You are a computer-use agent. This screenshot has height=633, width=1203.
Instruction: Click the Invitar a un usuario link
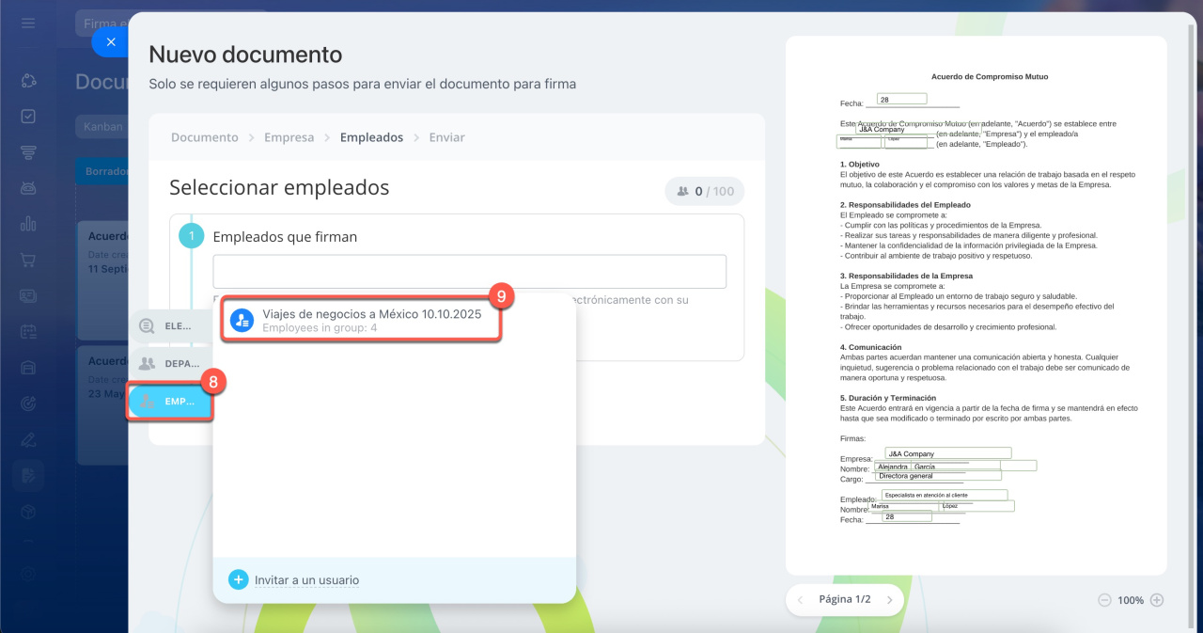(x=306, y=580)
